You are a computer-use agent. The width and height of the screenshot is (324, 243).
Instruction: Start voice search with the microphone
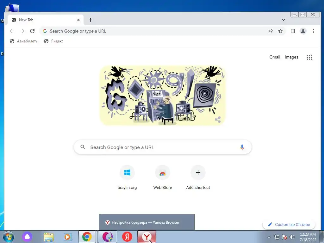coord(242,147)
